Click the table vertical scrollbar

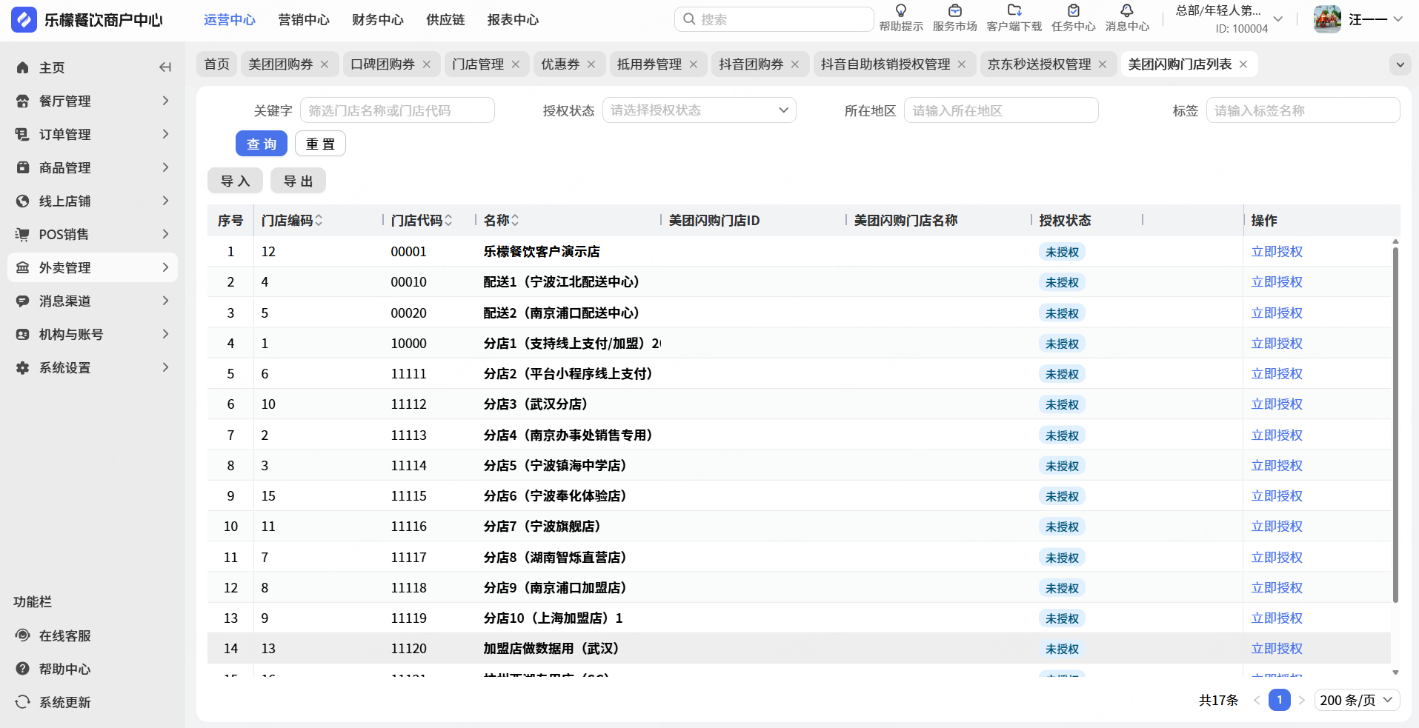click(1395, 422)
